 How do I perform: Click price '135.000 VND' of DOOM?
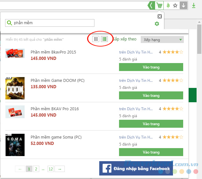[43, 87]
